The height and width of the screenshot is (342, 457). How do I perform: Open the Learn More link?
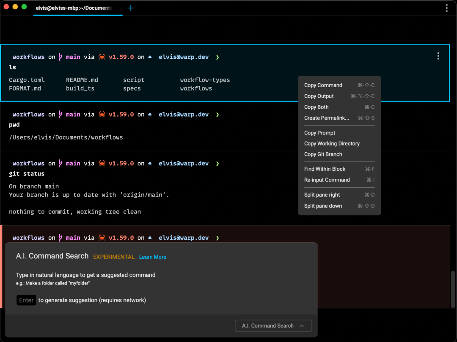152,257
